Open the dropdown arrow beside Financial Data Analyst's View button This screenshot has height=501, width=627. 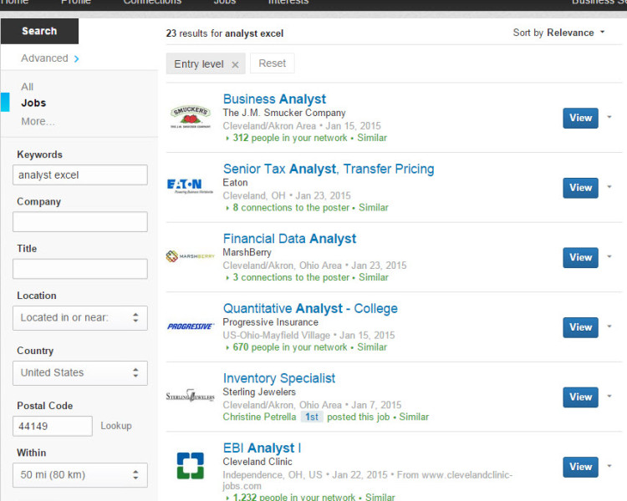pos(609,256)
